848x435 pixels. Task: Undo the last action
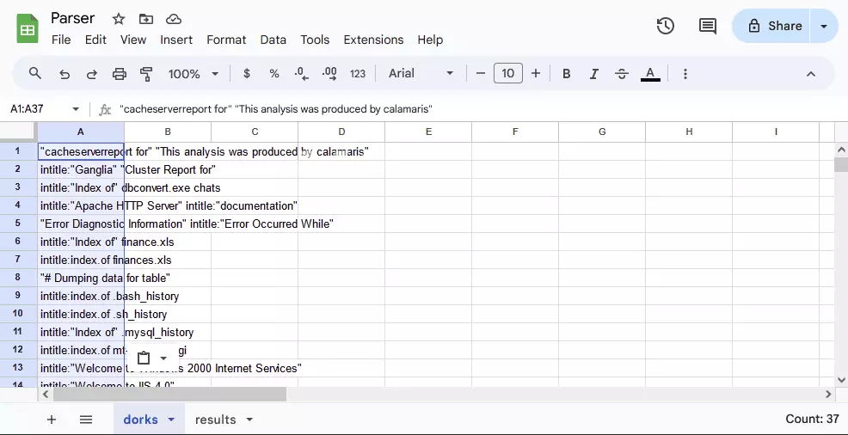[x=65, y=74]
